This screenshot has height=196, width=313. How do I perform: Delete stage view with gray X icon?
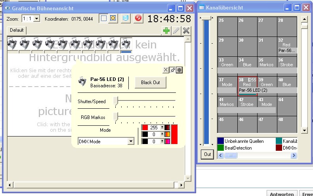pos(186,31)
